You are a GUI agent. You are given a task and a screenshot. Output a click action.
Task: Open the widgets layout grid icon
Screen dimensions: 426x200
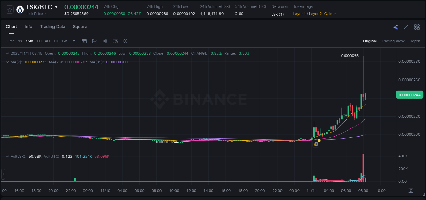pyautogui.click(x=416, y=27)
